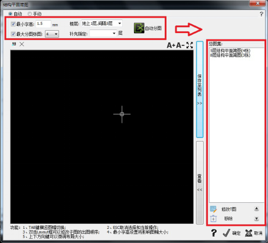Toggle the 最大分图张图 checkbox
The image size is (268, 243).
point(13,34)
